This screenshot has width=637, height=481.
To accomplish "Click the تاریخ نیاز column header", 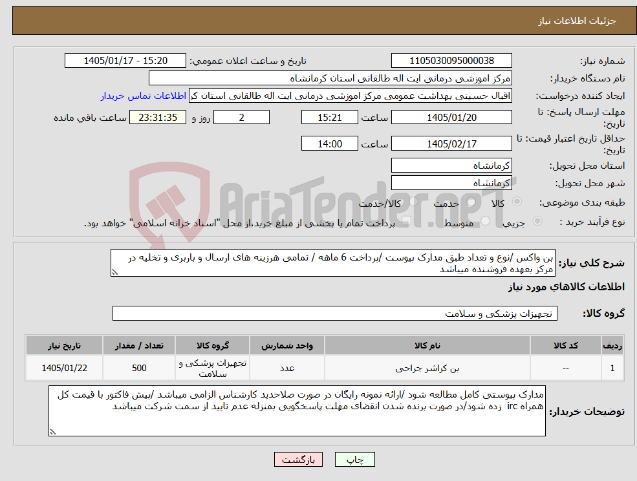I will [x=64, y=345].
